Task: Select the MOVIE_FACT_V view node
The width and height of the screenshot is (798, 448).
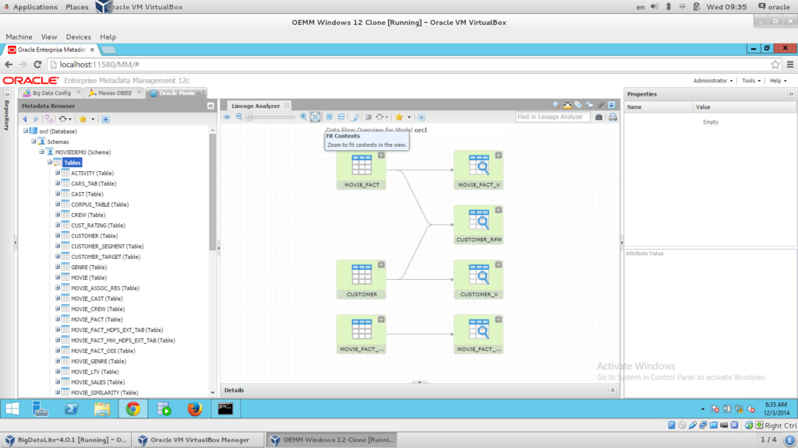Action: [478, 170]
